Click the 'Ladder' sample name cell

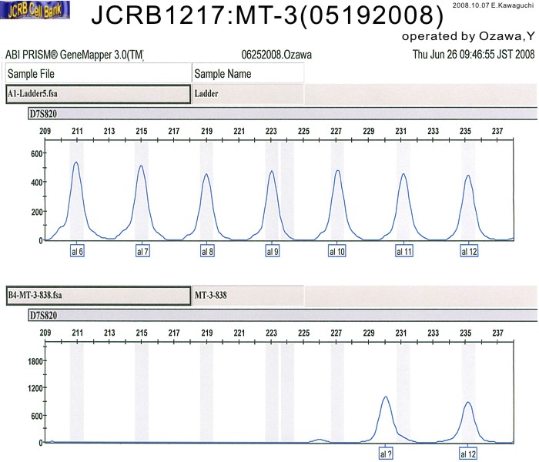click(x=247, y=94)
